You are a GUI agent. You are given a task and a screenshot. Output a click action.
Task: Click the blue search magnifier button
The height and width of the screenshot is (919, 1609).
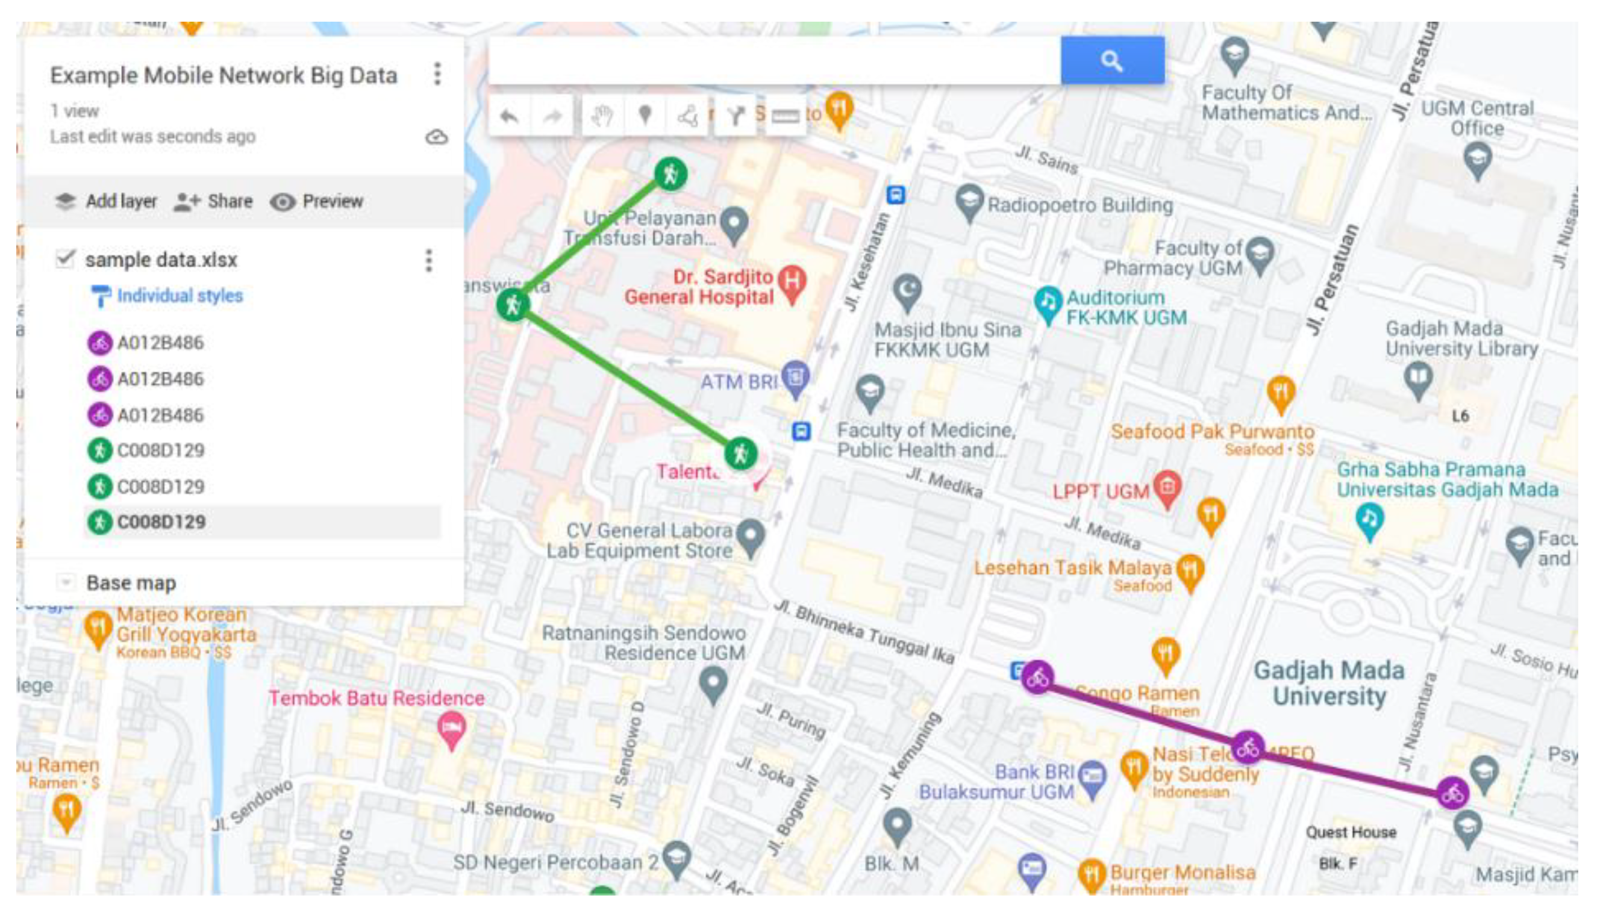point(1111,61)
